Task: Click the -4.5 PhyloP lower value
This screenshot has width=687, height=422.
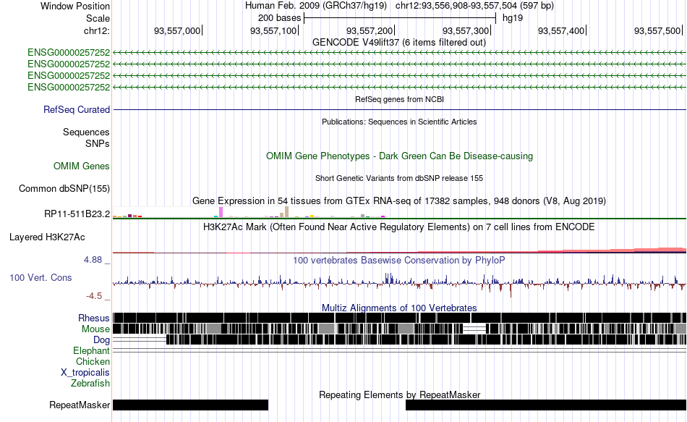Action: 94,296
